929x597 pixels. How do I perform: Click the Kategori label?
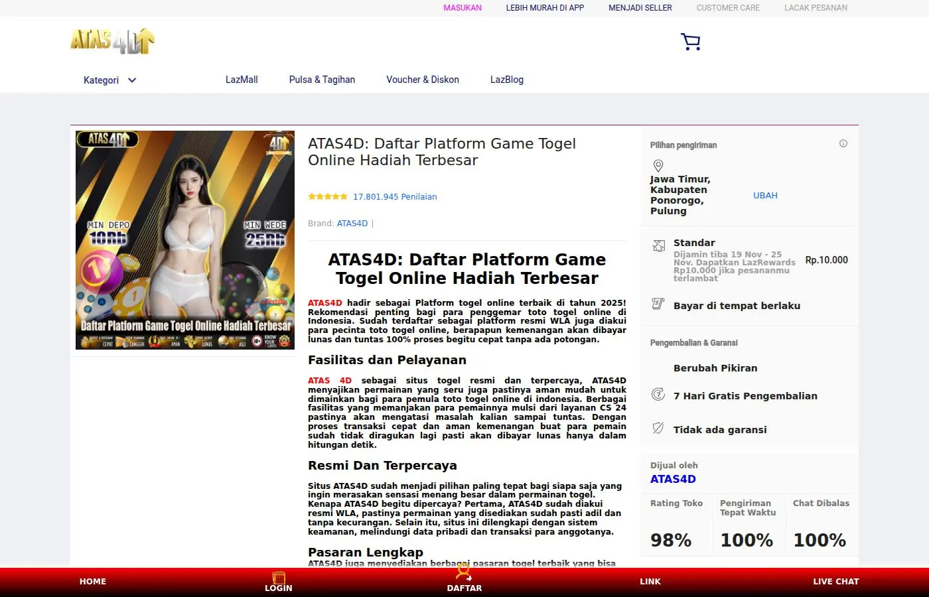pyautogui.click(x=102, y=80)
